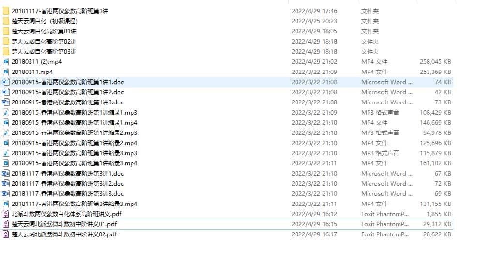Select the file name 20180311.mp4
Viewport: 488px width, 278px height.
(x=32, y=72)
